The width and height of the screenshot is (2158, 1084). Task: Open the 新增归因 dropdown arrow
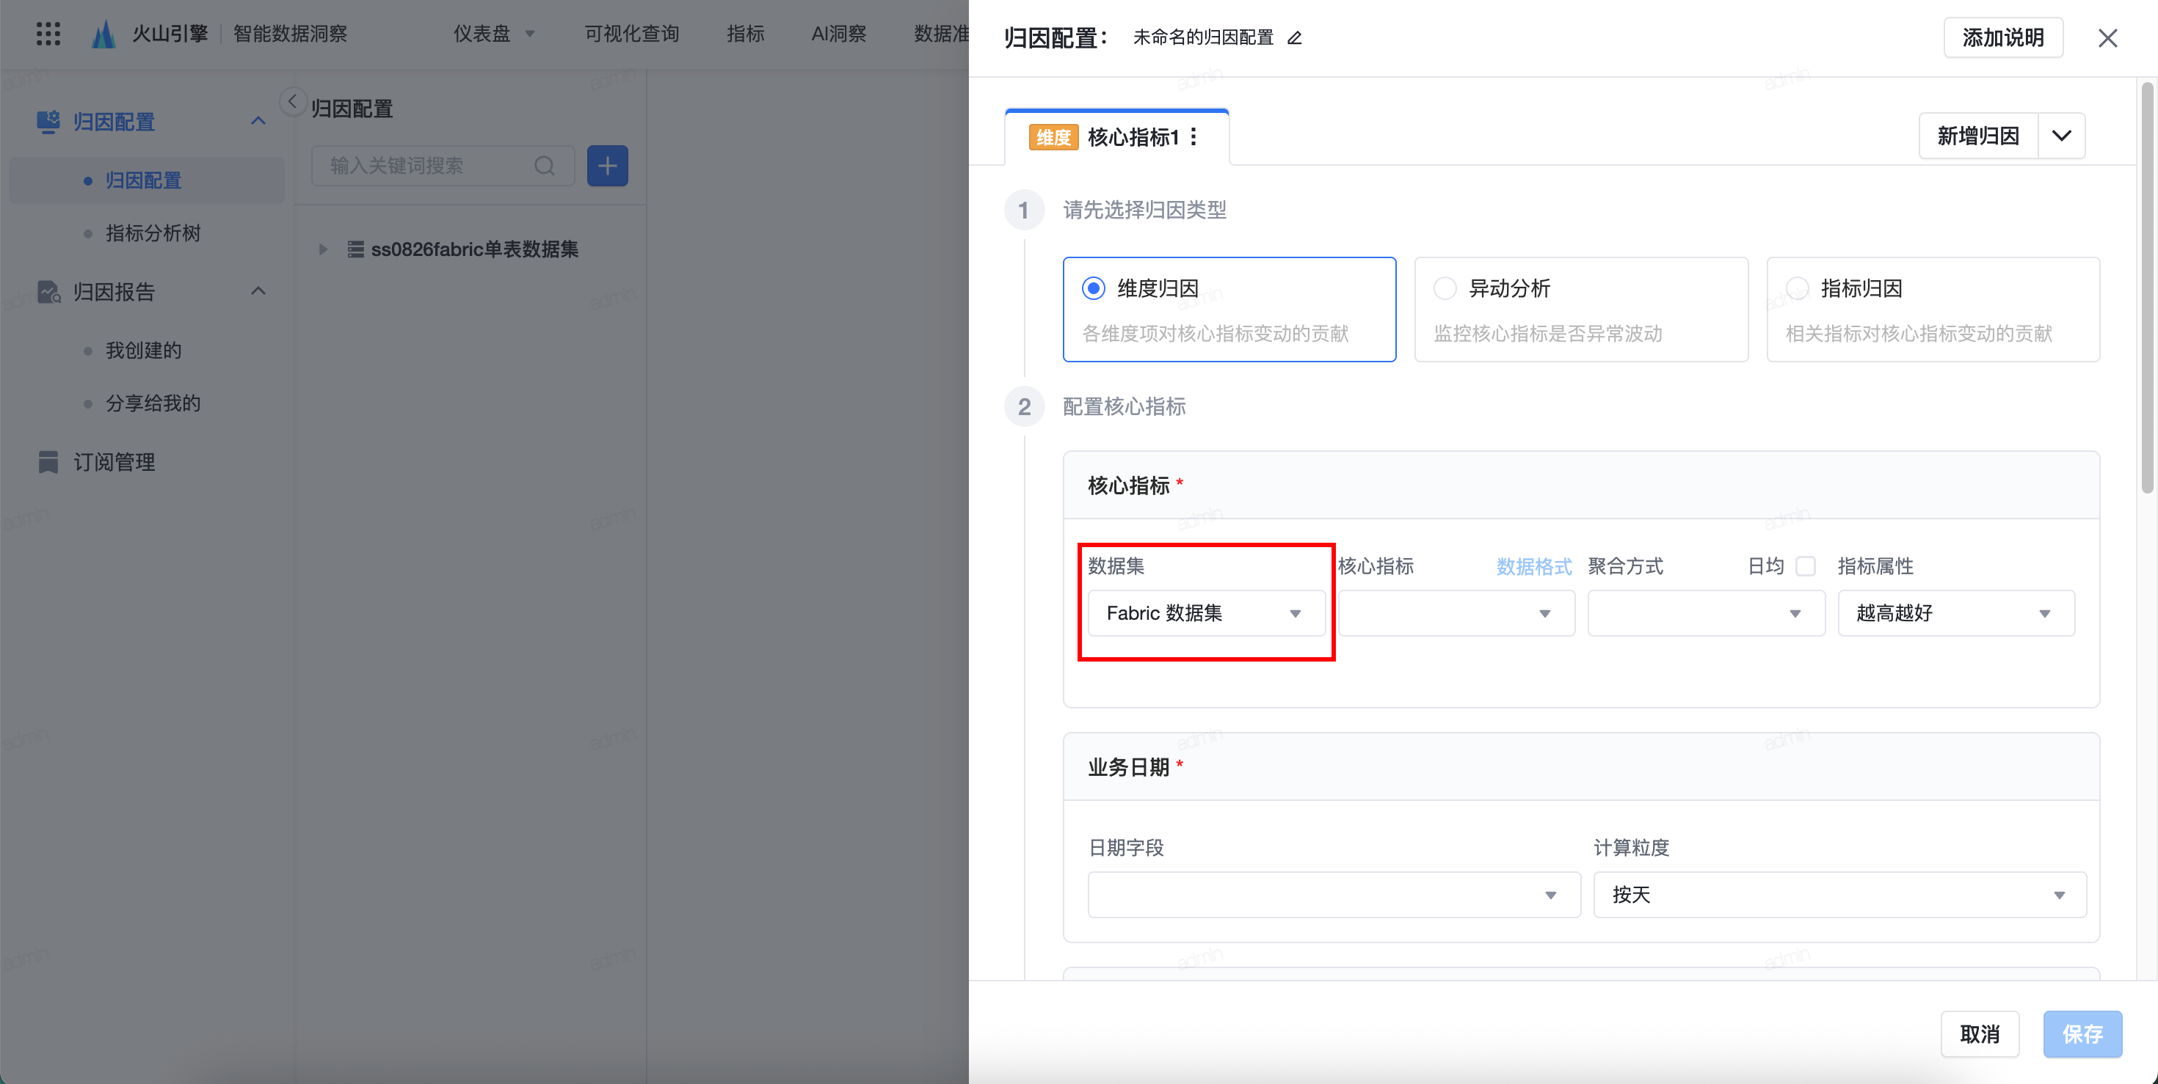click(2061, 136)
